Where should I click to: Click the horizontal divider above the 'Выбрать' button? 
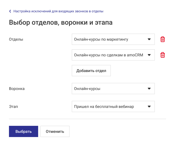click(87, 119)
